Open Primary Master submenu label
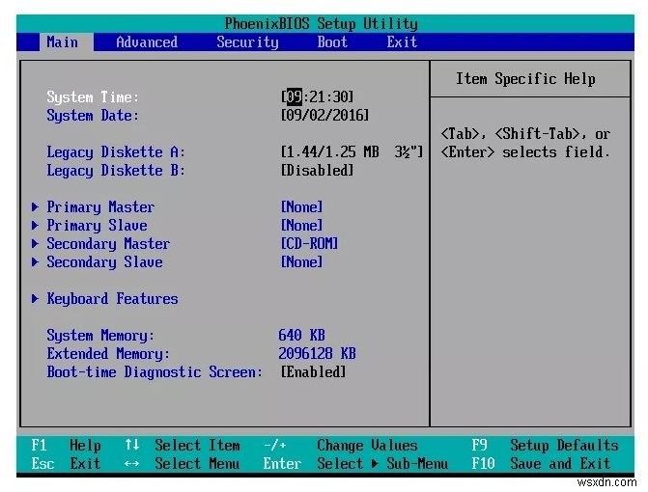 [100, 207]
